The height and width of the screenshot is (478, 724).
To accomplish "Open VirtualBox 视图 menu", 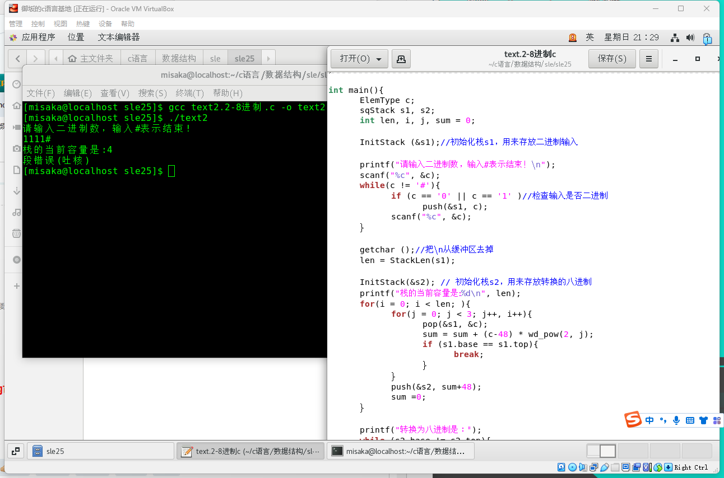I will pos(61,24).
